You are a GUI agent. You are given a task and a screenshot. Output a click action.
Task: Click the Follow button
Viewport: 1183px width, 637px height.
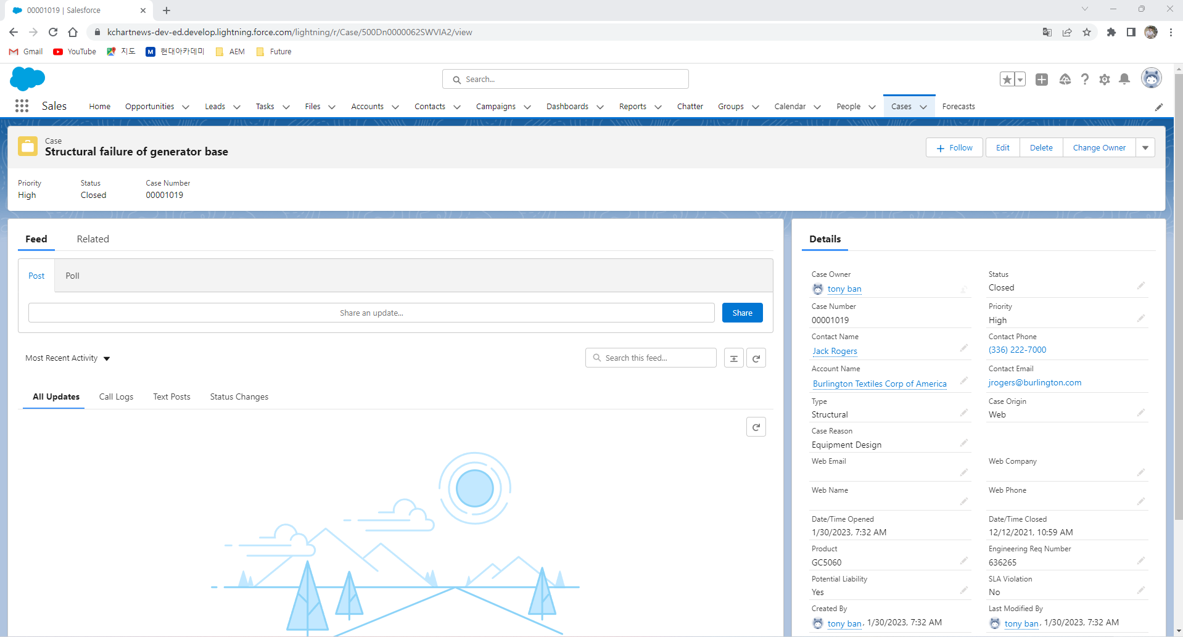[954, 147]
